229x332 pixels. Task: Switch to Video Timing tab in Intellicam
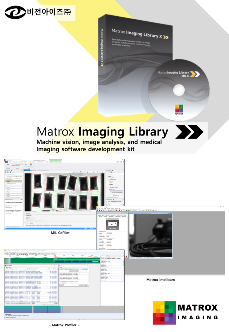pos(118,217)
